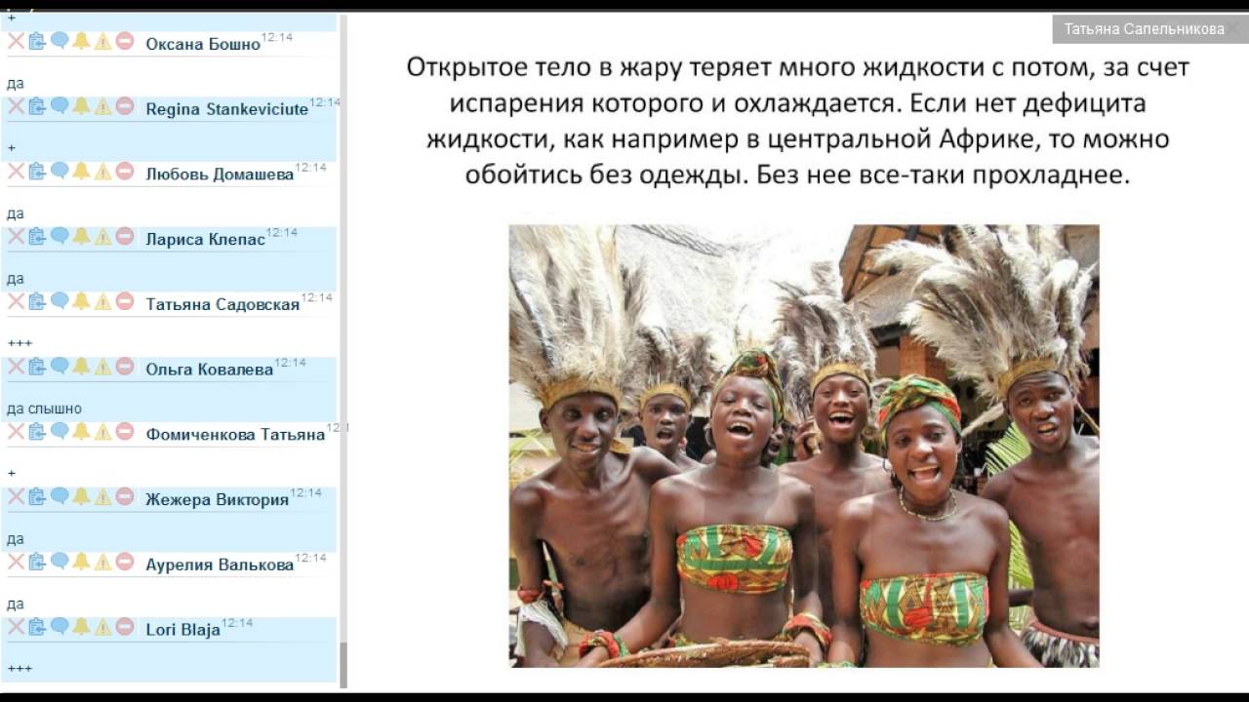Image resolution: width=1249 pixels, height=702 pixels.
Task: Click red X icon beside Лариса Клепас
Action: tap(16, 236)
